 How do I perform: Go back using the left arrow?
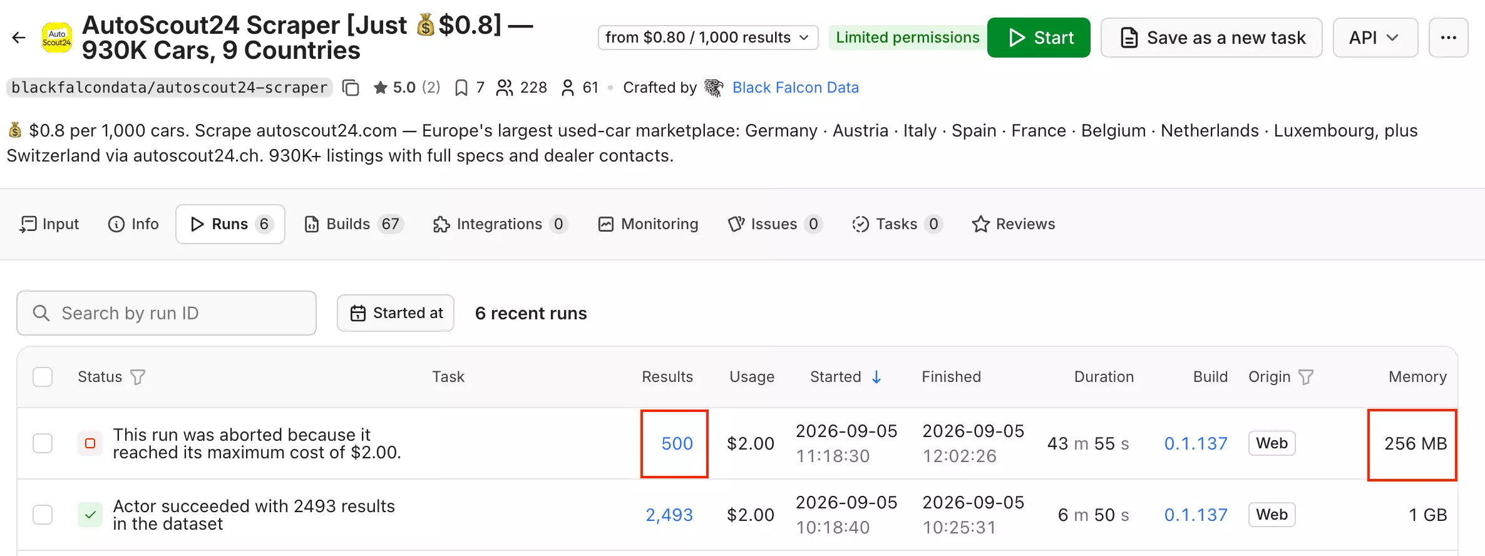point(19,38)
